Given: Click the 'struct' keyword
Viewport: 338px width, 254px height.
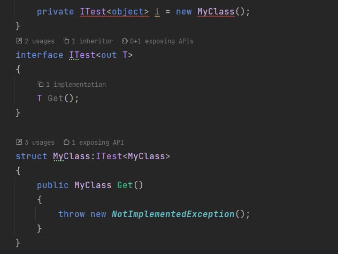Looking at the screenshot, I should coord(32,156).
